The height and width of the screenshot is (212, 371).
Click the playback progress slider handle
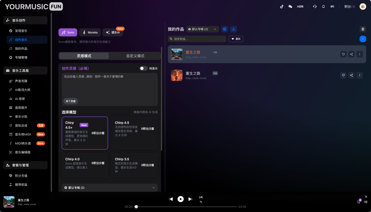tap(136, 207)
